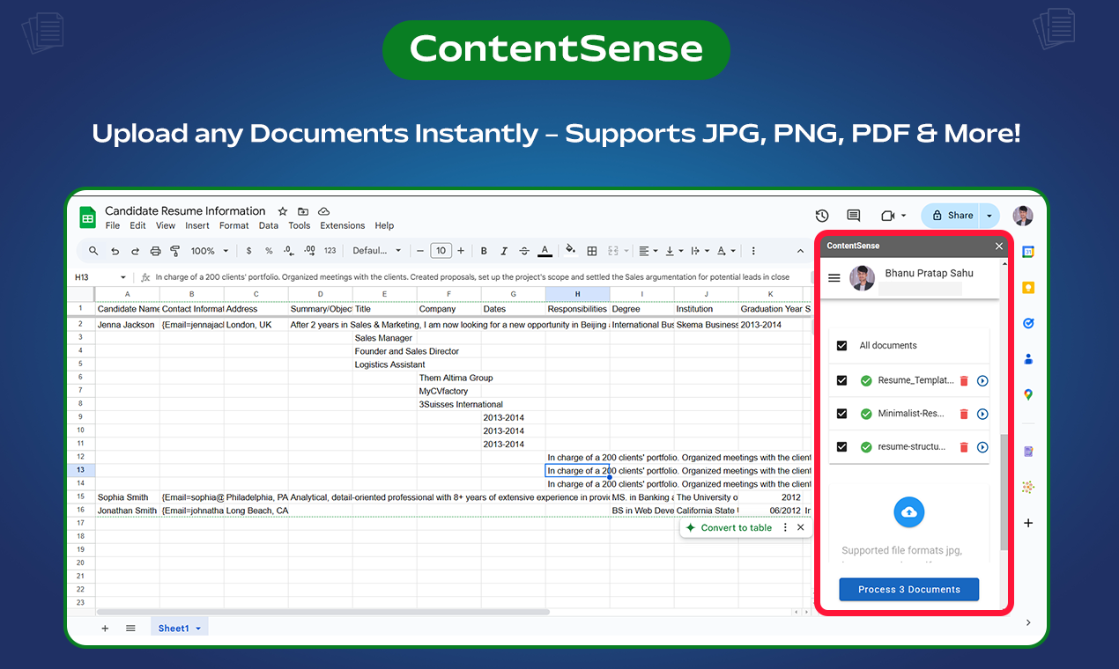Open the File menu
Image resolution: width=1119 pixels, height=669 pixels.
[113, 225]
